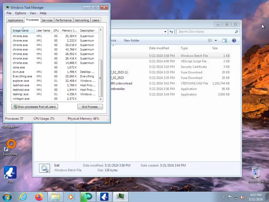Open address bar history dropdown
This screenshot has height=202, width=269.
pyautogui.click(x=165, y=32)
